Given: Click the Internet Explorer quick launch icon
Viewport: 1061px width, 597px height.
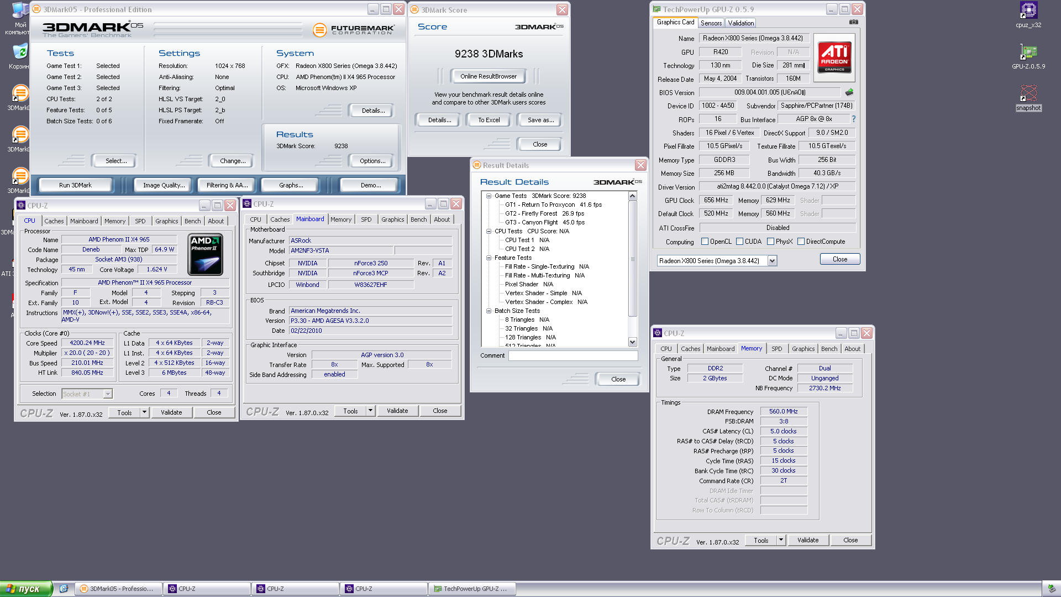Looking at the screenshot, I should point(64,589).
